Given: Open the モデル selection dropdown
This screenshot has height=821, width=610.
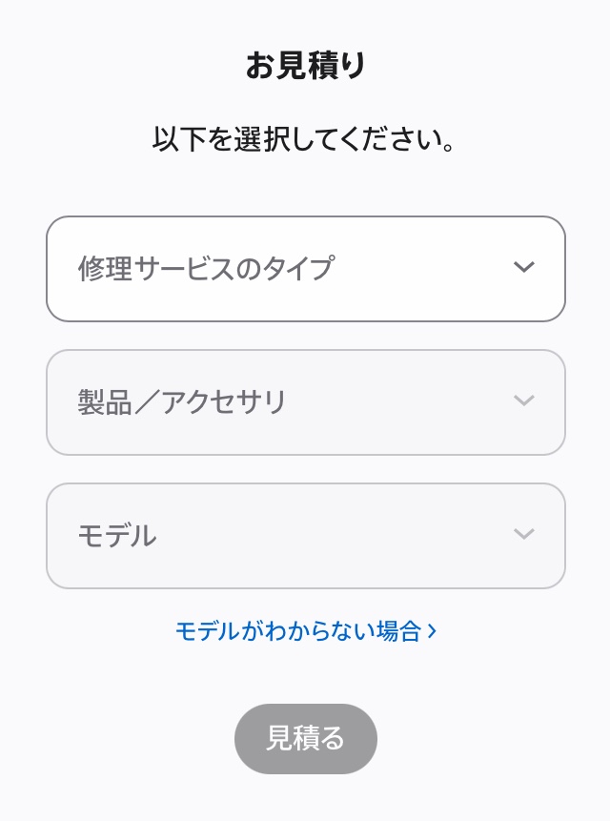Looking at the screenshot, I should [305, 536].
